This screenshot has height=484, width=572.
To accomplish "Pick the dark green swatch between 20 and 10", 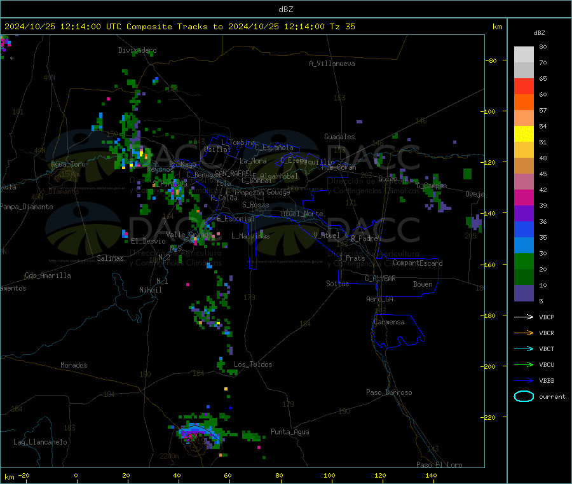I will tap(524, 277).
